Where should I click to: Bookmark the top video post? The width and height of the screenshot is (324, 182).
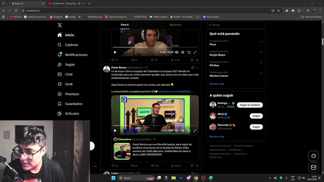tap(192, 60)
